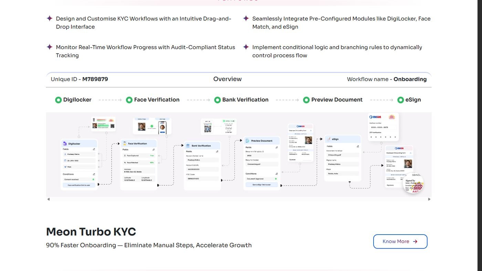Click the 'Send eSign link to user' button
The height and width of the screenshot is (271, 482).
tap(262, 185)
